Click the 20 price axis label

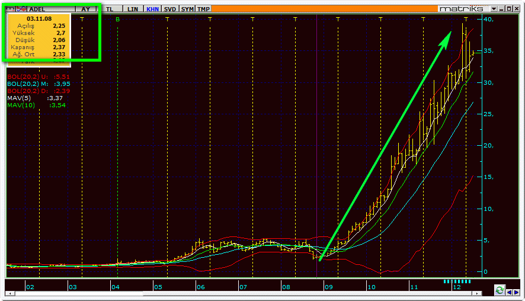coord(488,145)
